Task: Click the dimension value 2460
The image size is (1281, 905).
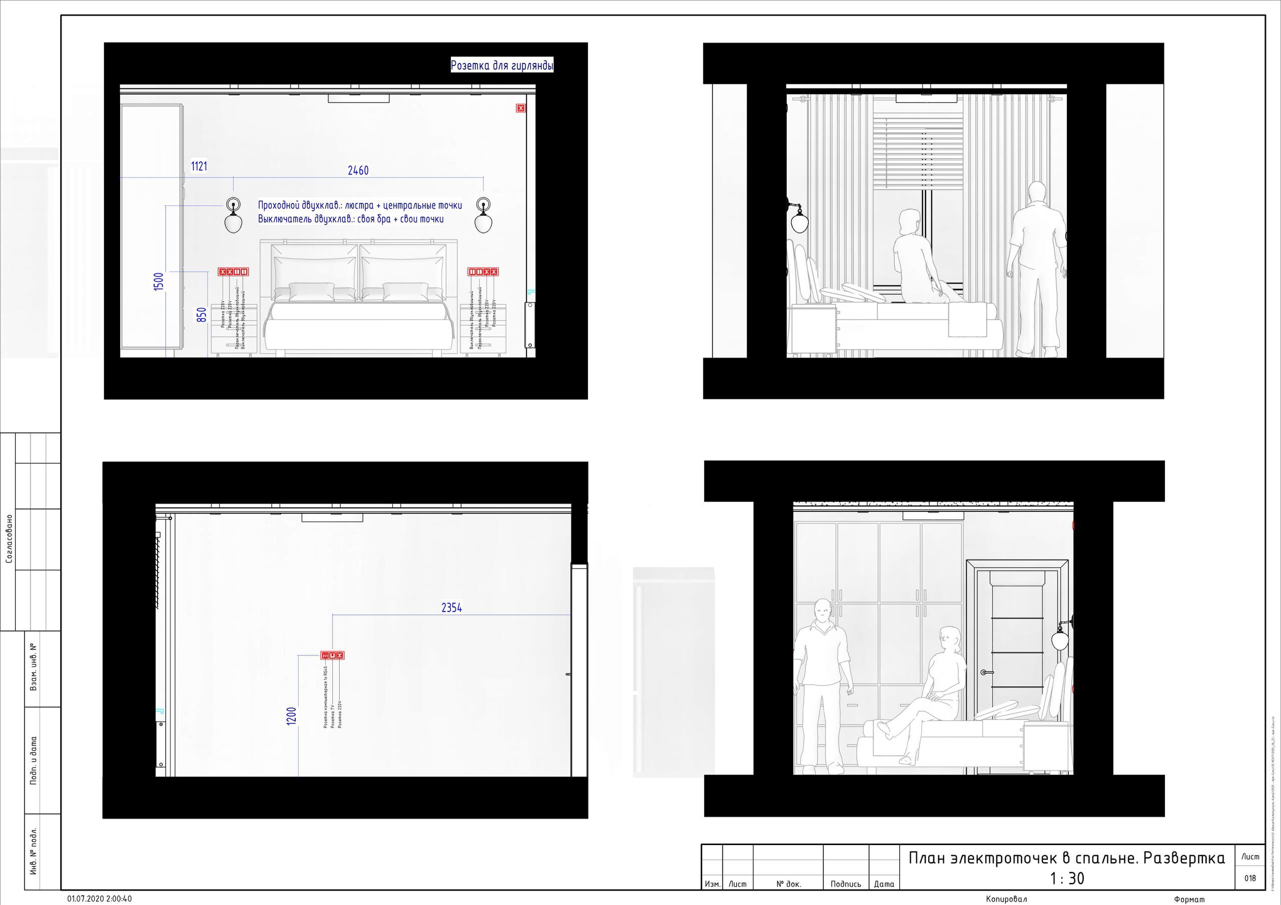Action: point(358,170)
